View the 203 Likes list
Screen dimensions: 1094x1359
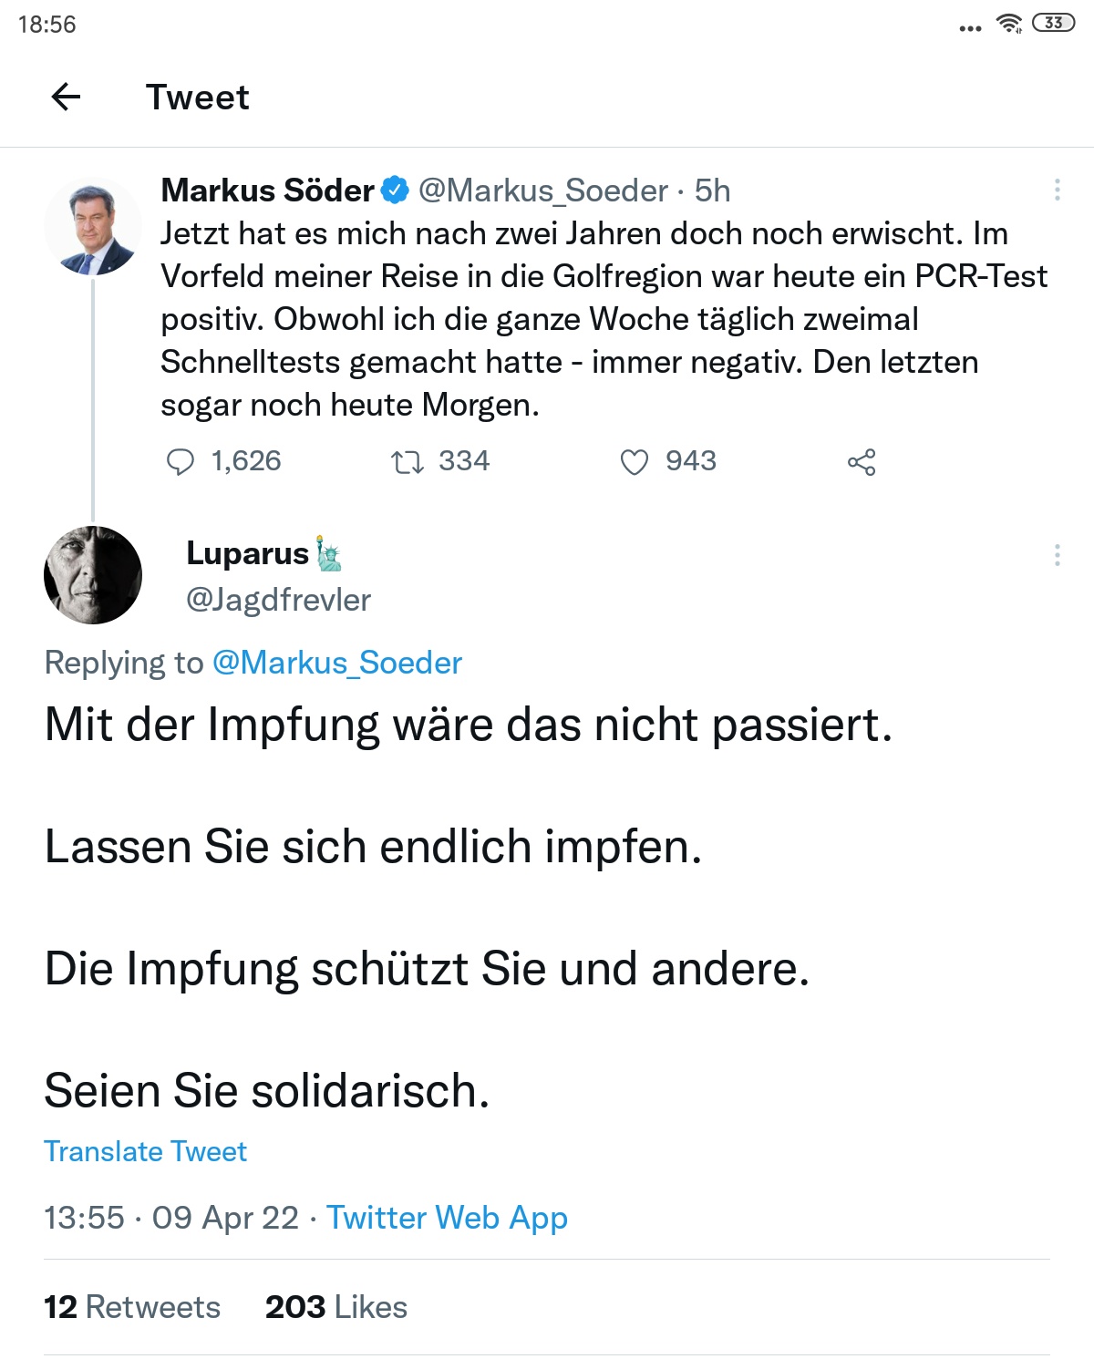(336, 1307)
